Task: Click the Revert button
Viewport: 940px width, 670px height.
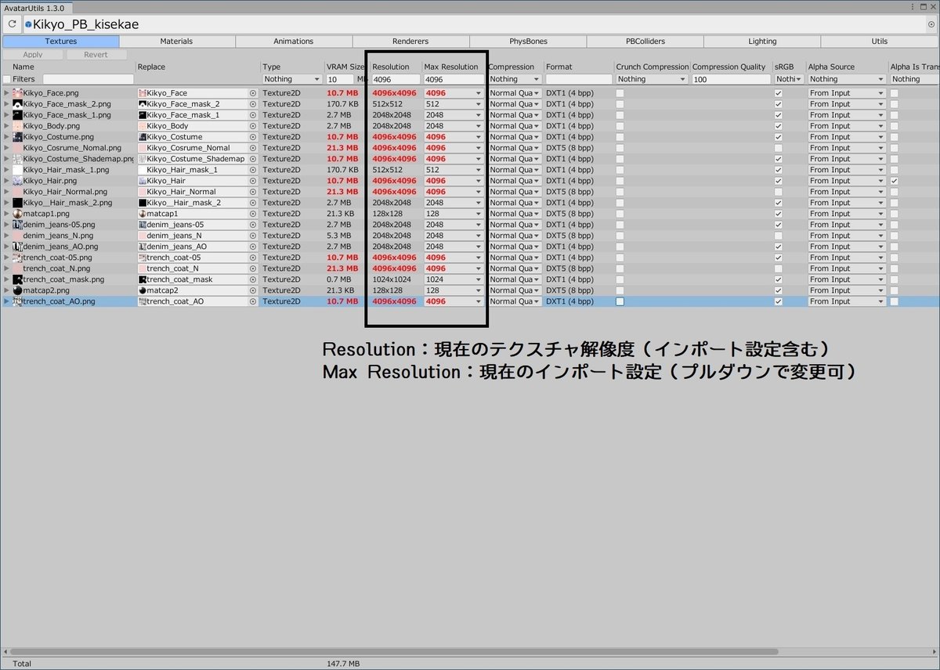Action: click(x=96, y=54)
